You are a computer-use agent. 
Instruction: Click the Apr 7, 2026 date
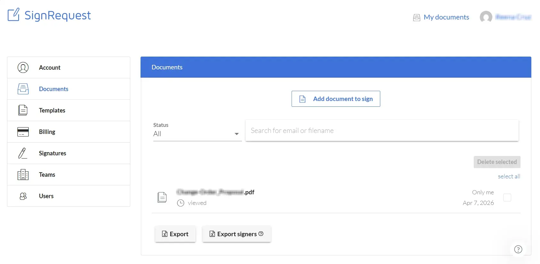tap(478, 203)
